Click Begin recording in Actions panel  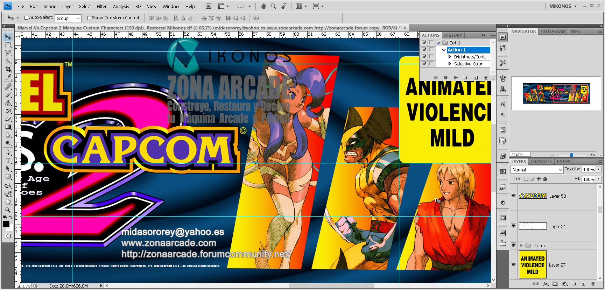click(x=445, y=78)
